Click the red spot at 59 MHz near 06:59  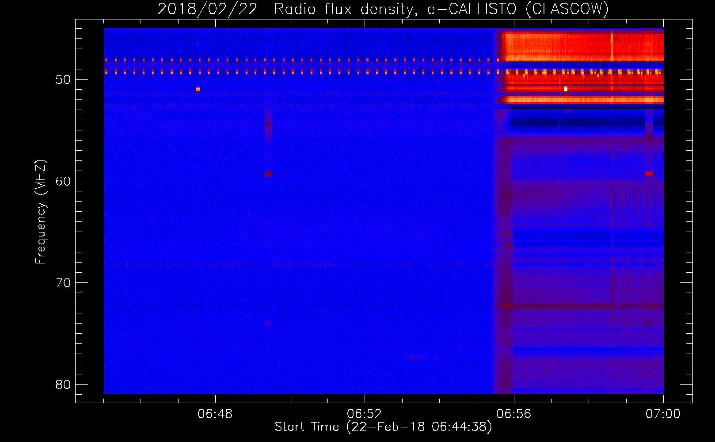coord(649,174)
